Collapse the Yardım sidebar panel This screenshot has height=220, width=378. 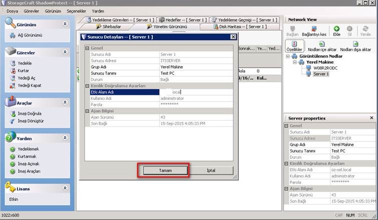click(x=65, y=137)
